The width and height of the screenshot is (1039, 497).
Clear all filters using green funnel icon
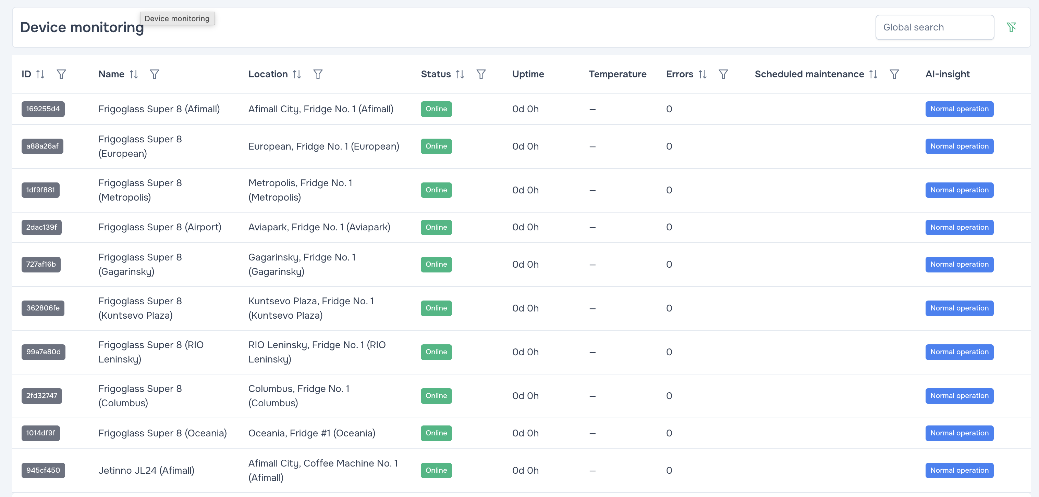coord(1011,27)
